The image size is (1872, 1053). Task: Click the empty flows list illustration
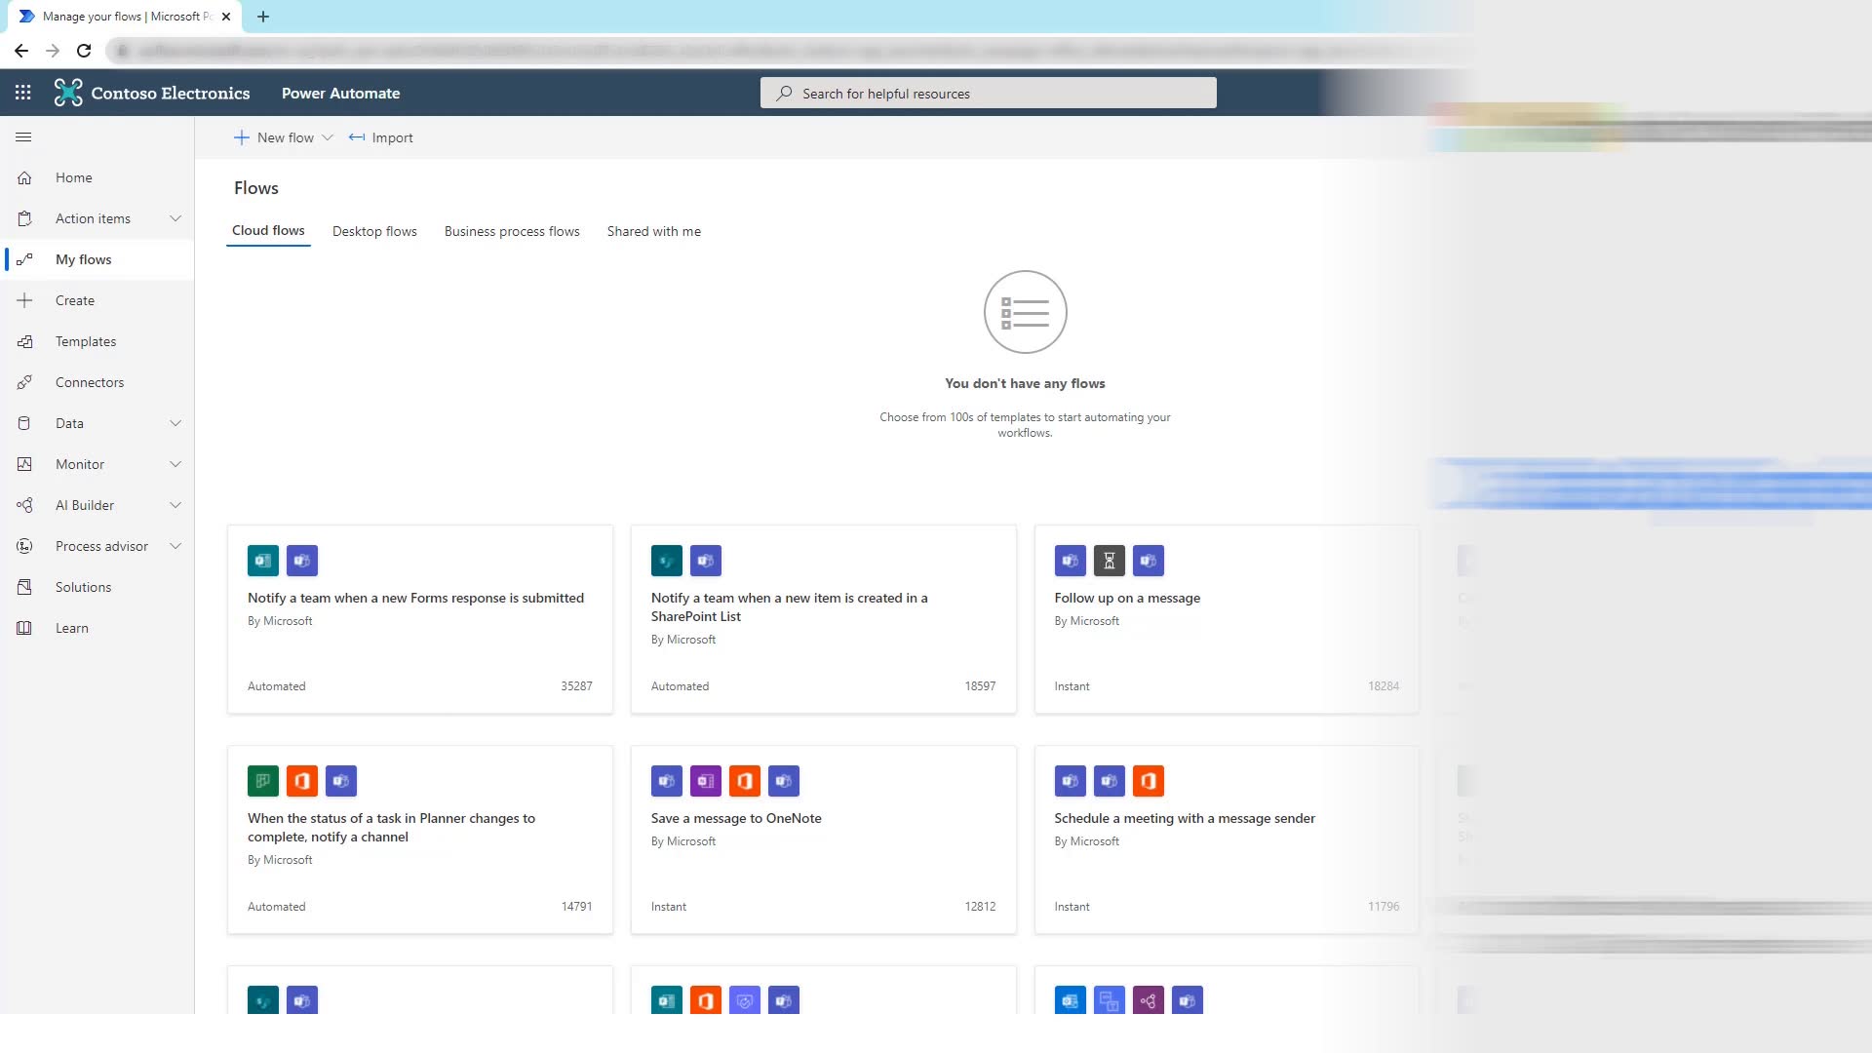coord(1025,312)
